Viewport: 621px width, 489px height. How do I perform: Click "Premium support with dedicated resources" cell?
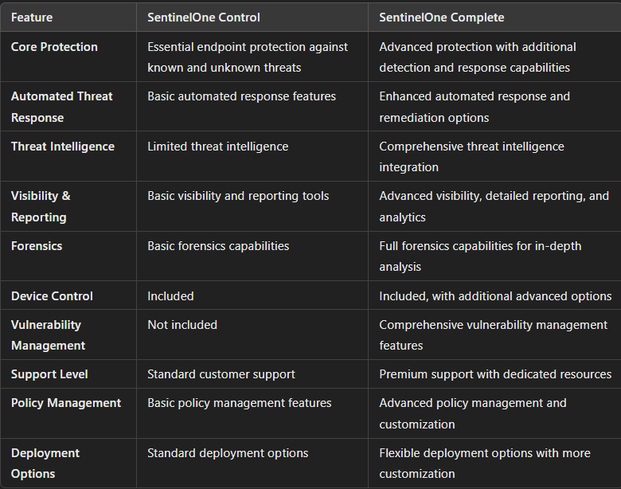pos(495,374)
